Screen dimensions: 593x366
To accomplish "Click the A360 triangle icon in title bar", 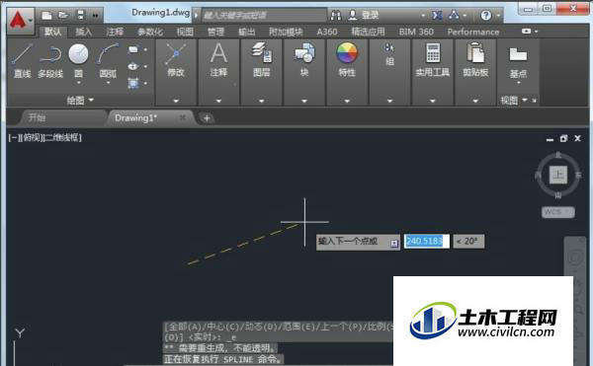I will point(454,16).
